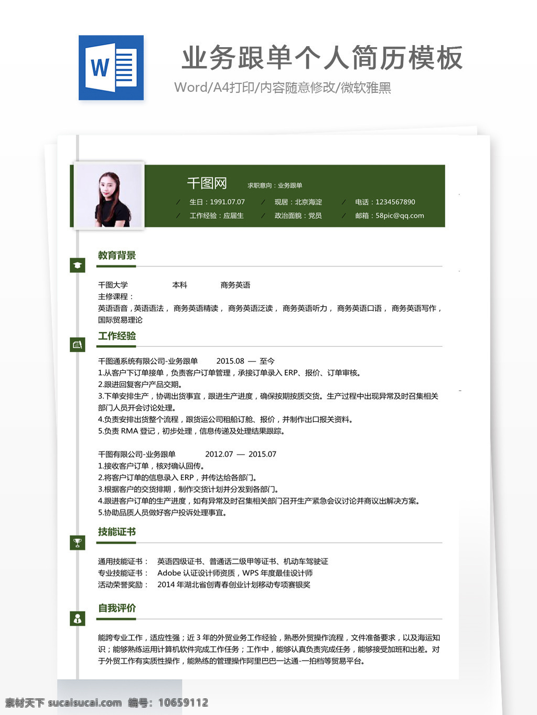
Task: Click the 自我评价 section heading
Action: tap(117, 608)
